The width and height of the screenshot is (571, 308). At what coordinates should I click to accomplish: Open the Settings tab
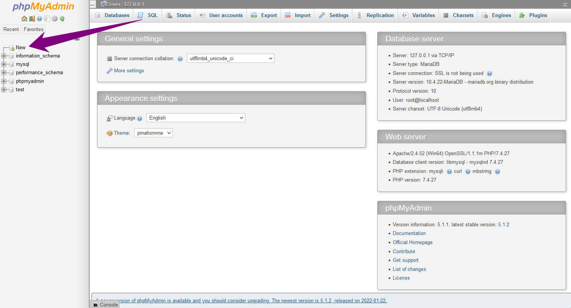pos(334,16)
